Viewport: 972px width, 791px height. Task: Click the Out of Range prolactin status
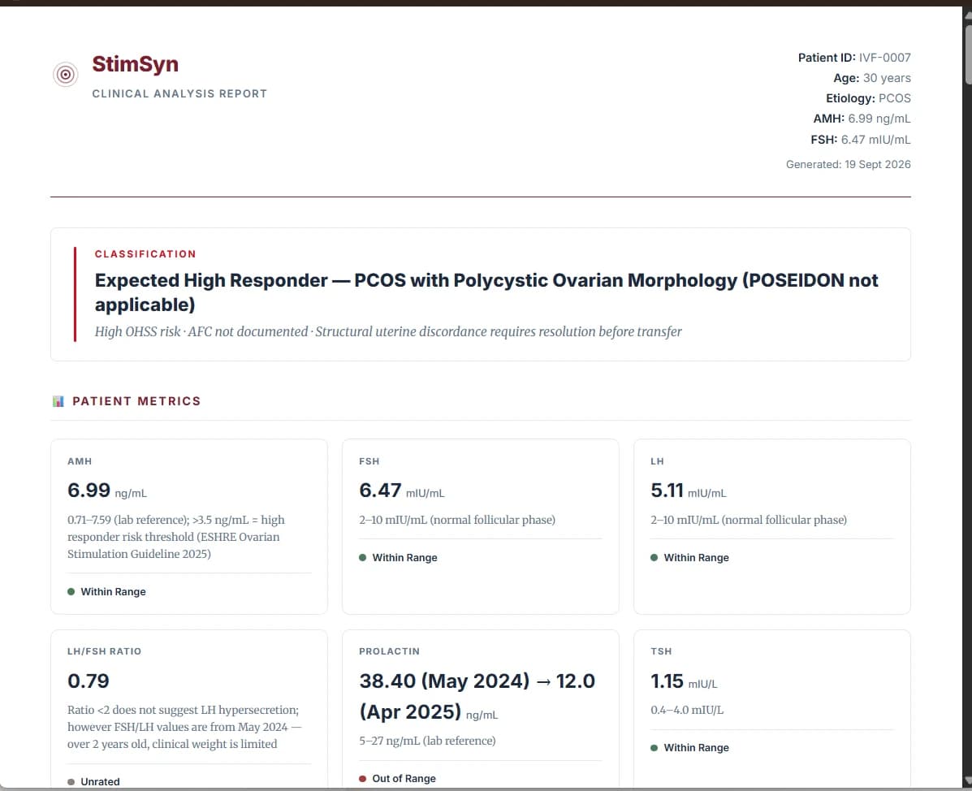coord(397,778)
